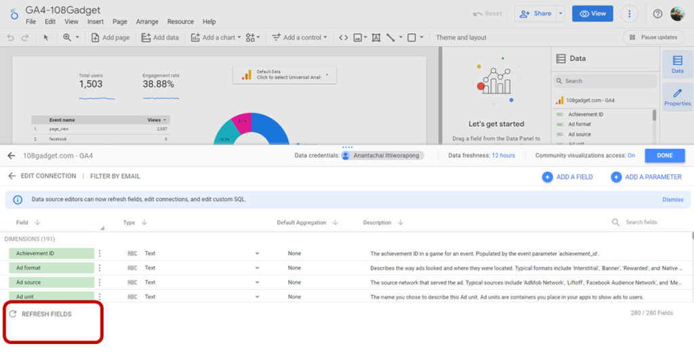The image size is (694, 359).
Task: Open the more options three-dot menu
Action: point(629,14)
